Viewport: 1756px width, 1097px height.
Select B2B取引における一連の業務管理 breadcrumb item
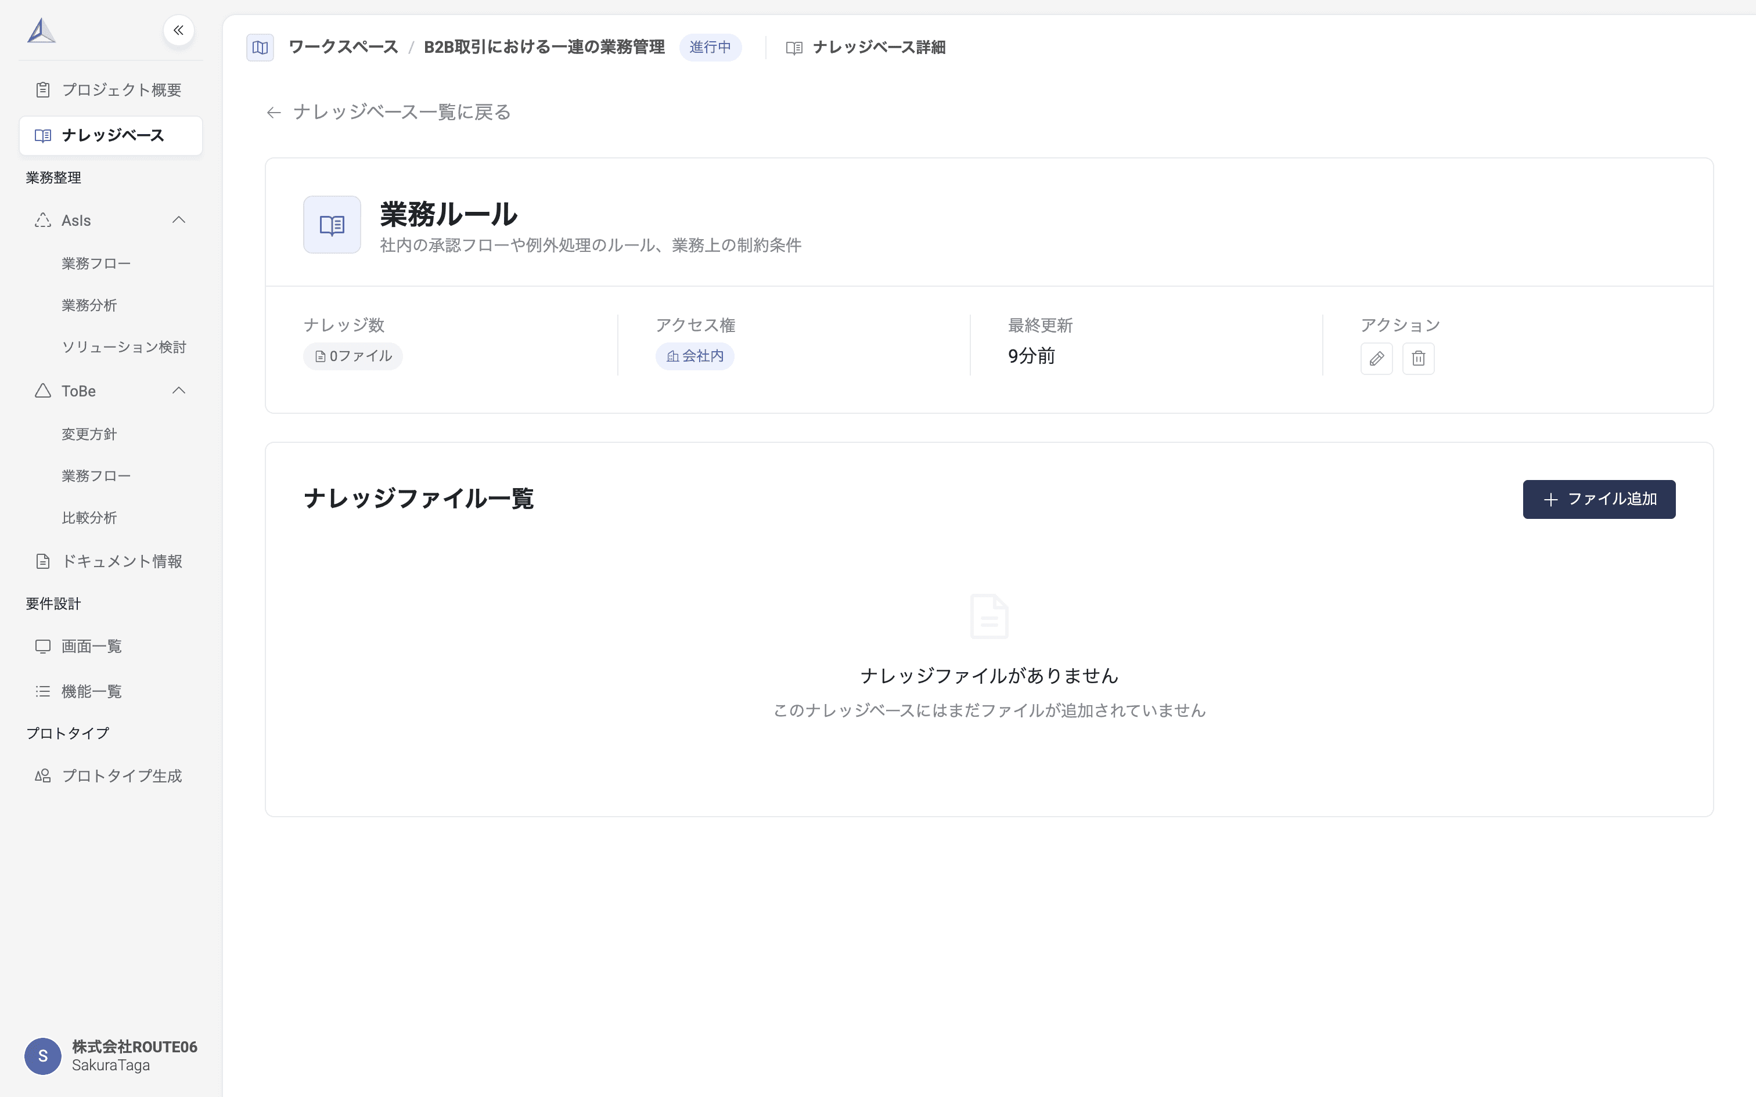pos(544,46)
